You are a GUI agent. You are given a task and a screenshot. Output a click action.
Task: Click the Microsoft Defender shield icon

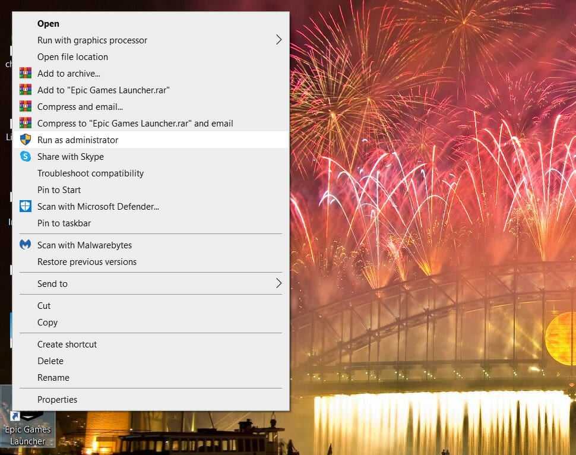coord(26,206)
